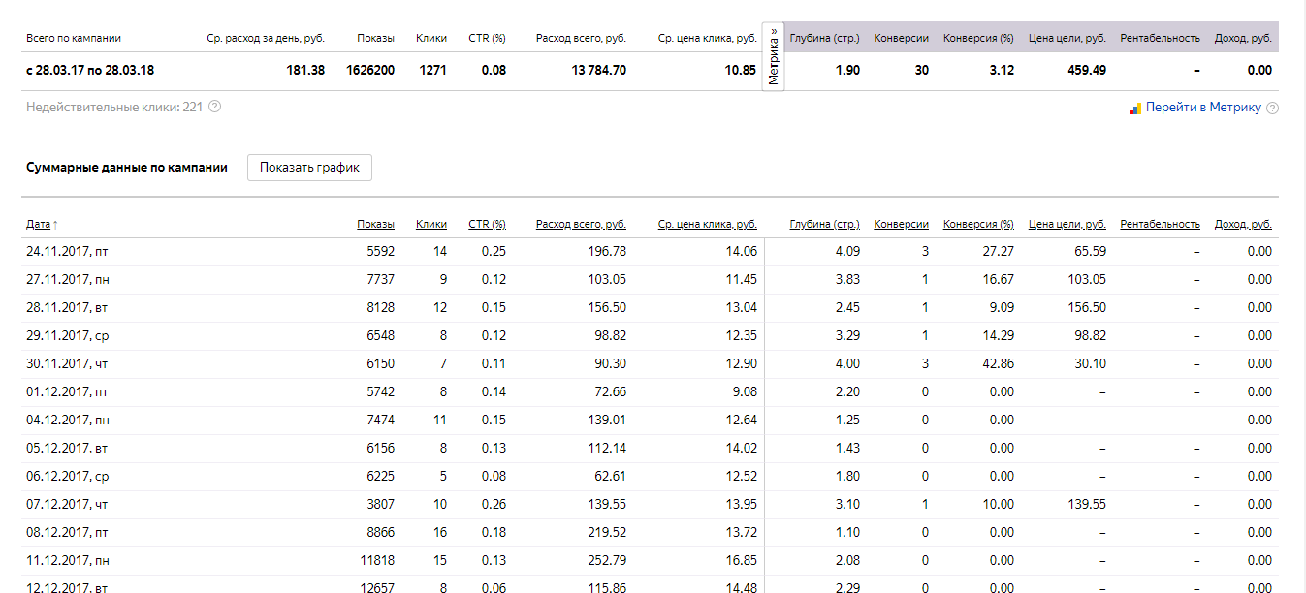Viewport: 1306px width, 593px height.
Task: Sort the table by Дата column
Action: (x=38, y=224)
